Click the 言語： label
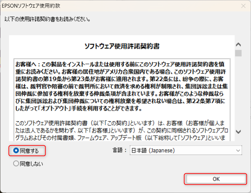 [x=119, y=150]
